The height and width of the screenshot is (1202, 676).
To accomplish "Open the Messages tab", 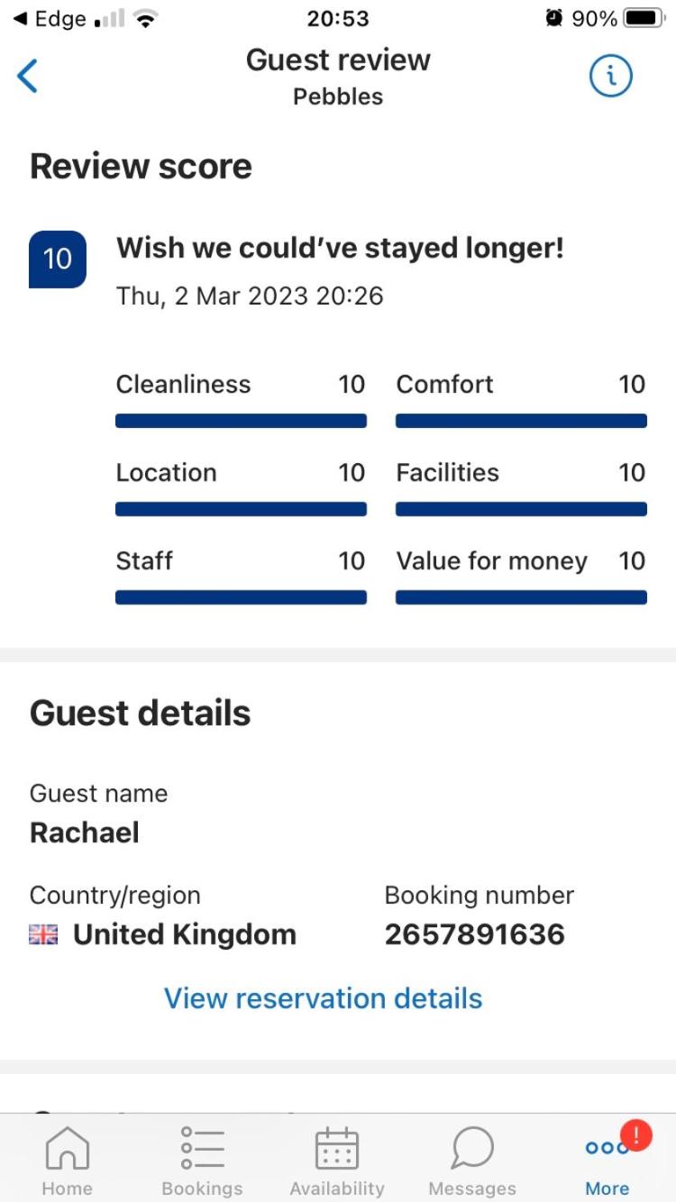I will (472, 1161).
